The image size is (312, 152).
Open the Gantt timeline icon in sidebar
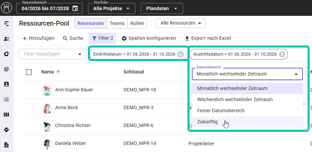pyautogui.click(x=6, y=24)
